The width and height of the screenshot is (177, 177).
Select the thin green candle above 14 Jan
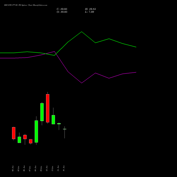click(59, 124)
